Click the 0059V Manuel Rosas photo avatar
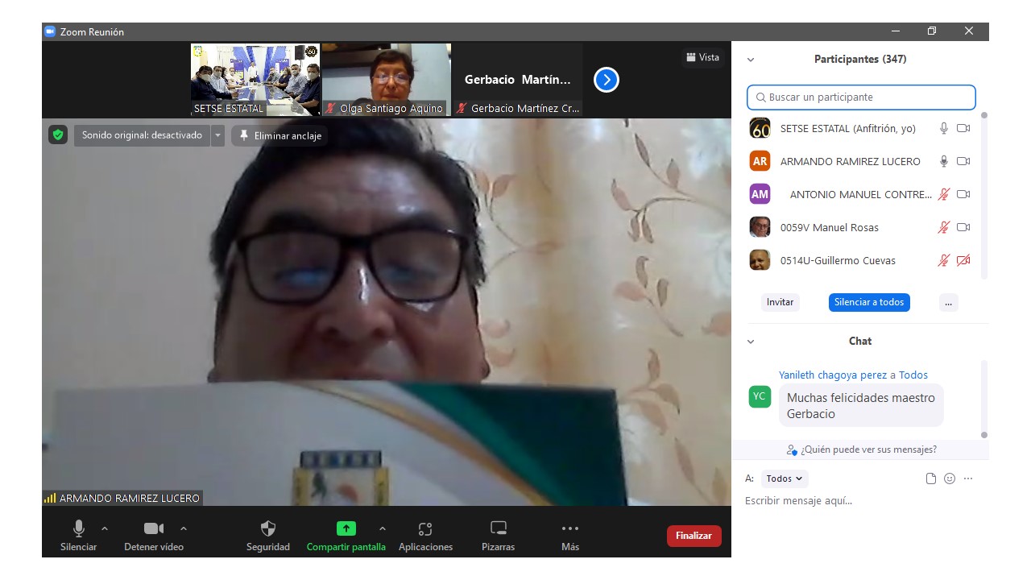1031x580 pixels. tap(760, 227)
